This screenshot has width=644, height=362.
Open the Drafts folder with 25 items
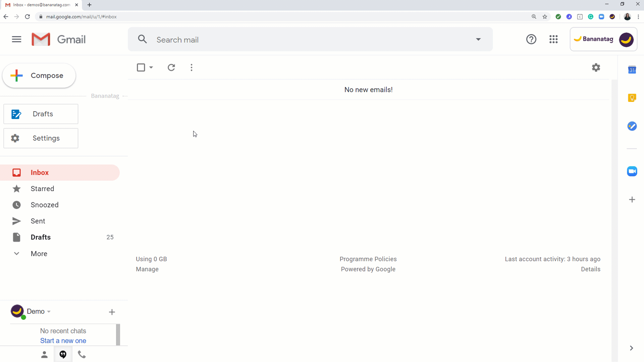click(x=60, y=237)
